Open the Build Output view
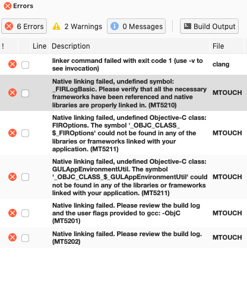 coord(209,26)
